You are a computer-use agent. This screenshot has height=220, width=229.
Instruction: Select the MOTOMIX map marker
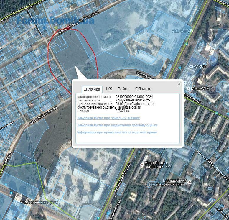[x=189, y=88]
